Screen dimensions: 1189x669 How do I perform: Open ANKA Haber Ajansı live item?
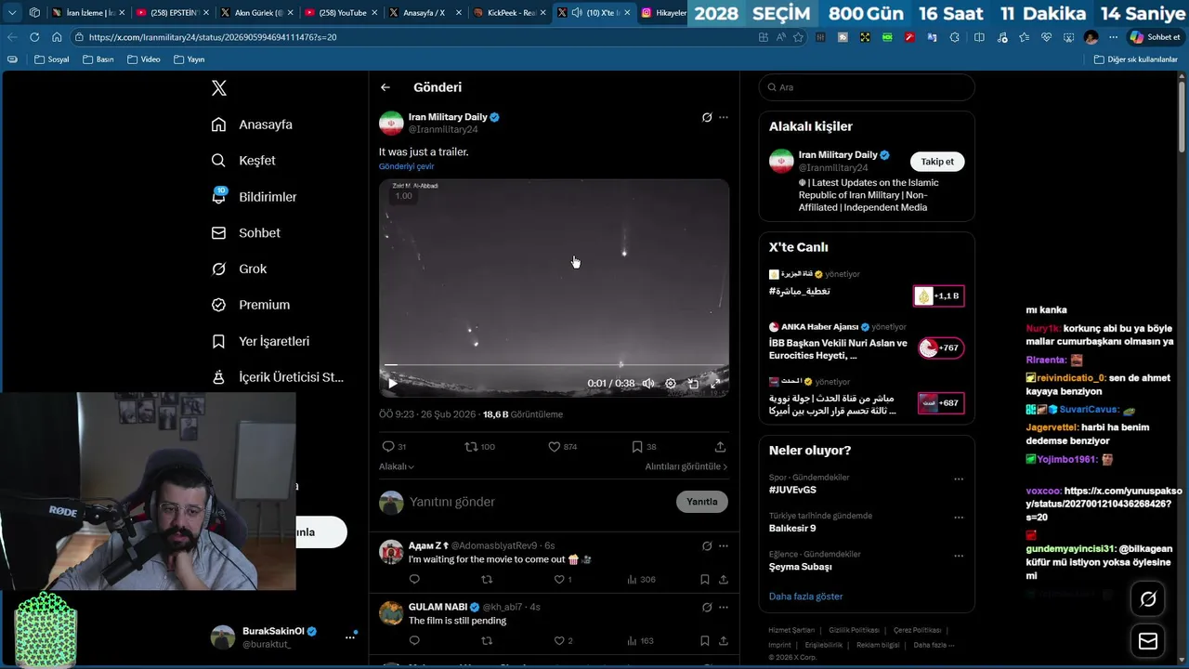[867, 342]
